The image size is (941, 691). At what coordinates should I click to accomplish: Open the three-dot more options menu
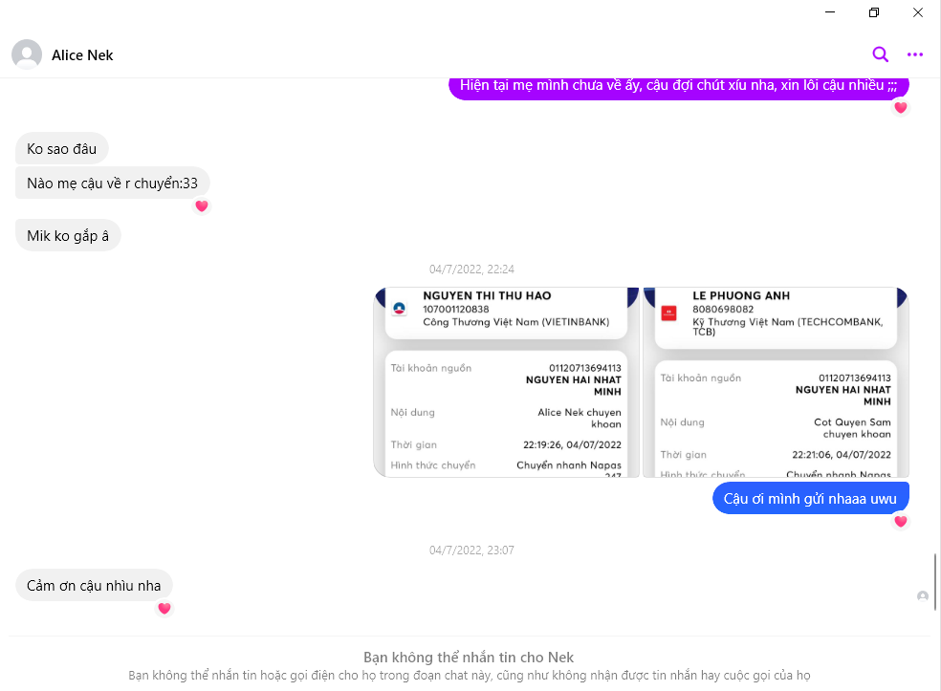[915, 54]
